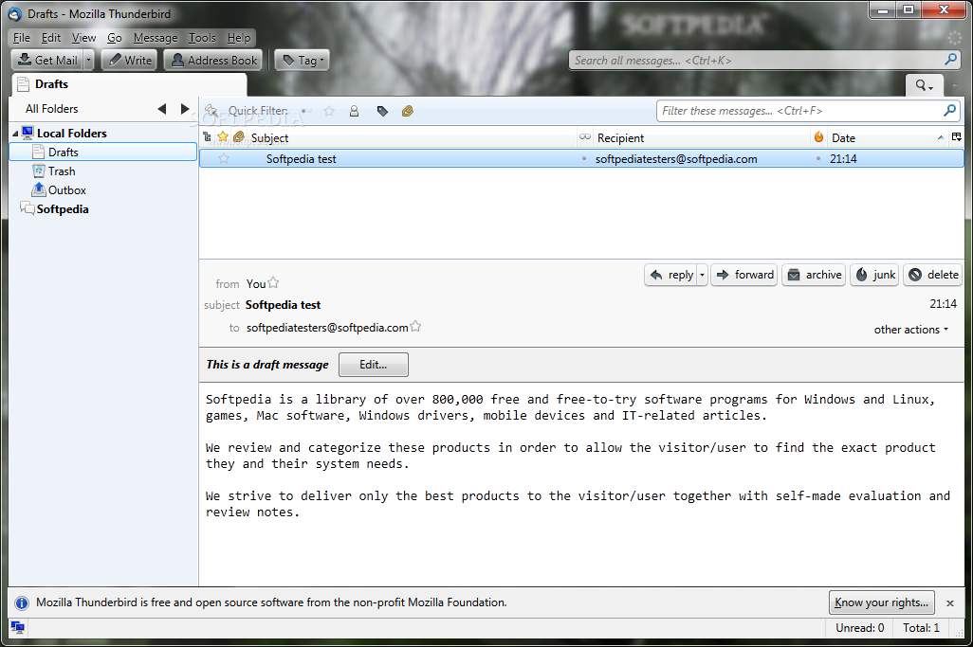Screen dimensions: 973x647
Task: Sort messages by Date column
Action: pyautogui.click(x=888, y=137)
